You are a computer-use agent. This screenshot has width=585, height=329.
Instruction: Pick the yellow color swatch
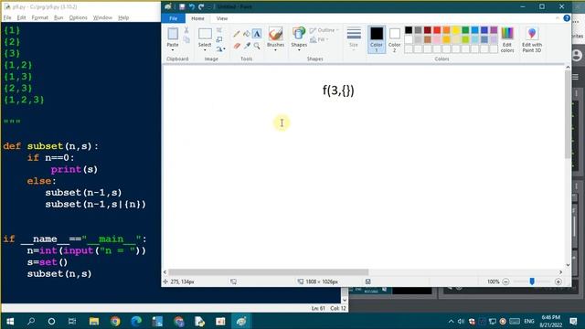tap(456, 30)
